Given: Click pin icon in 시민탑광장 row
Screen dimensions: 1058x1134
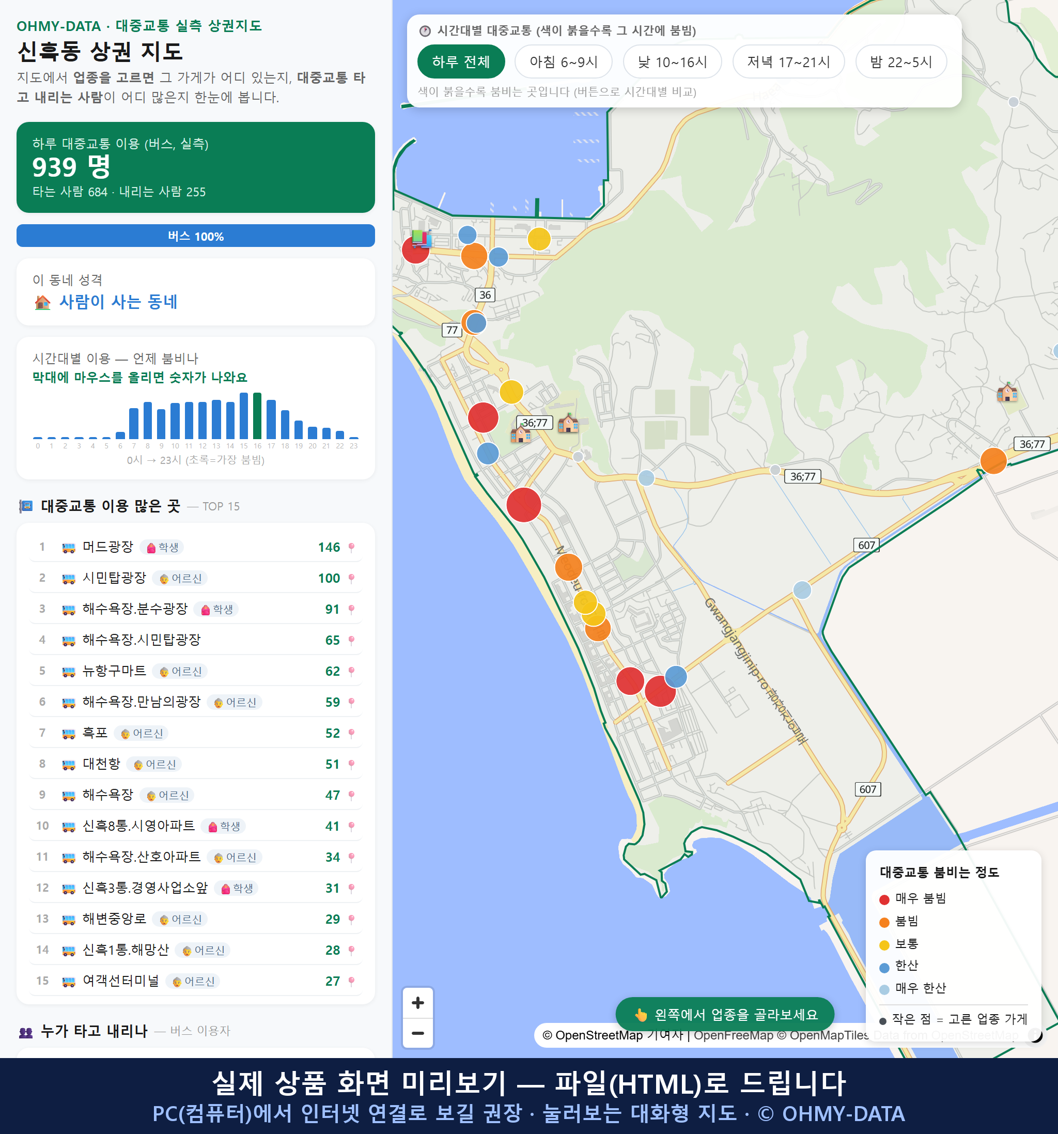Looking at the screenshot, I should click(x=351, y=578).
